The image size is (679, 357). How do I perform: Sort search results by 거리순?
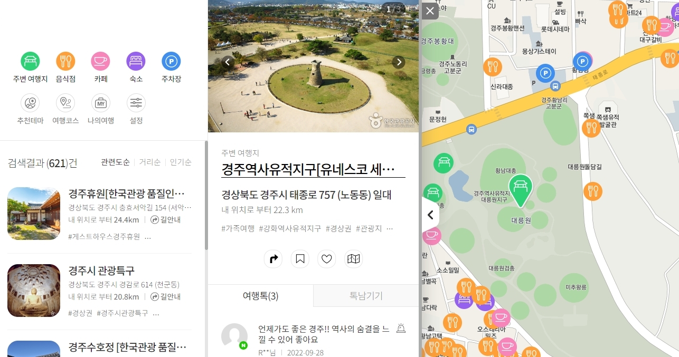[x=149, y=162]
